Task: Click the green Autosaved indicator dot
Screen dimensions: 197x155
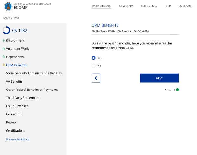Action: click(x=177, y=90)
